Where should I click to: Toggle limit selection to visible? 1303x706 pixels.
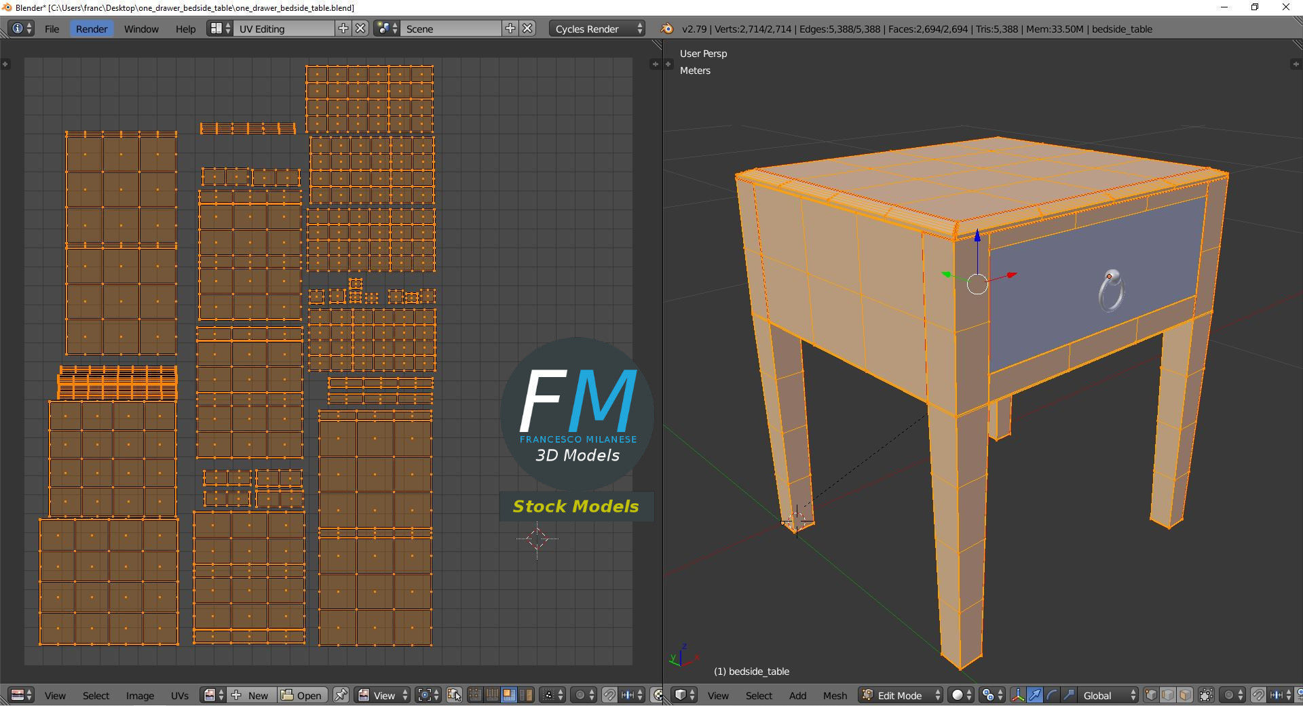[1206, 695]
